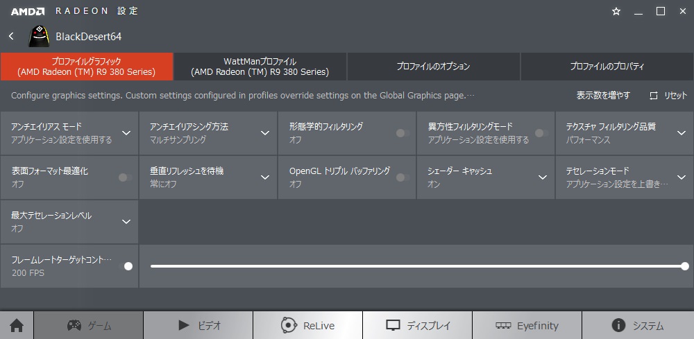Select the プロファイルグラフィック tab
Viewport: 694px width, 339px height.
(87, 67)
